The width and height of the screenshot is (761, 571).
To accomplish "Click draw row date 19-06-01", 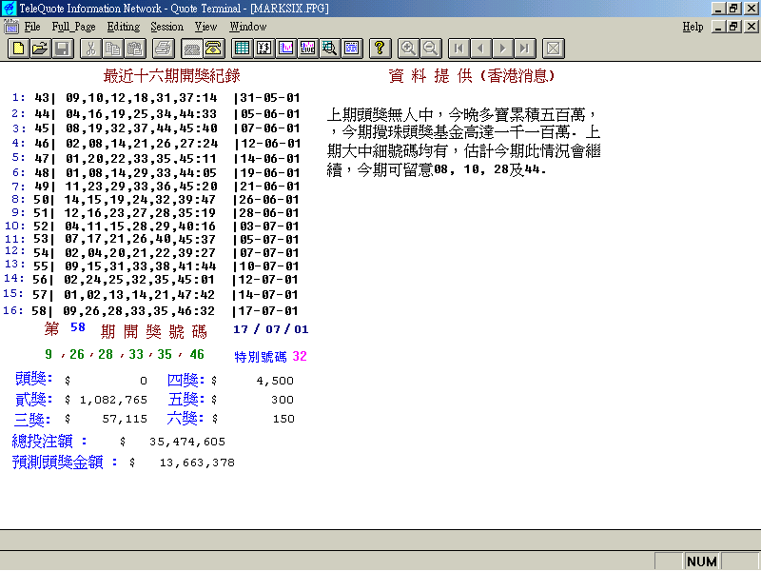I will [x=270, y=173].
